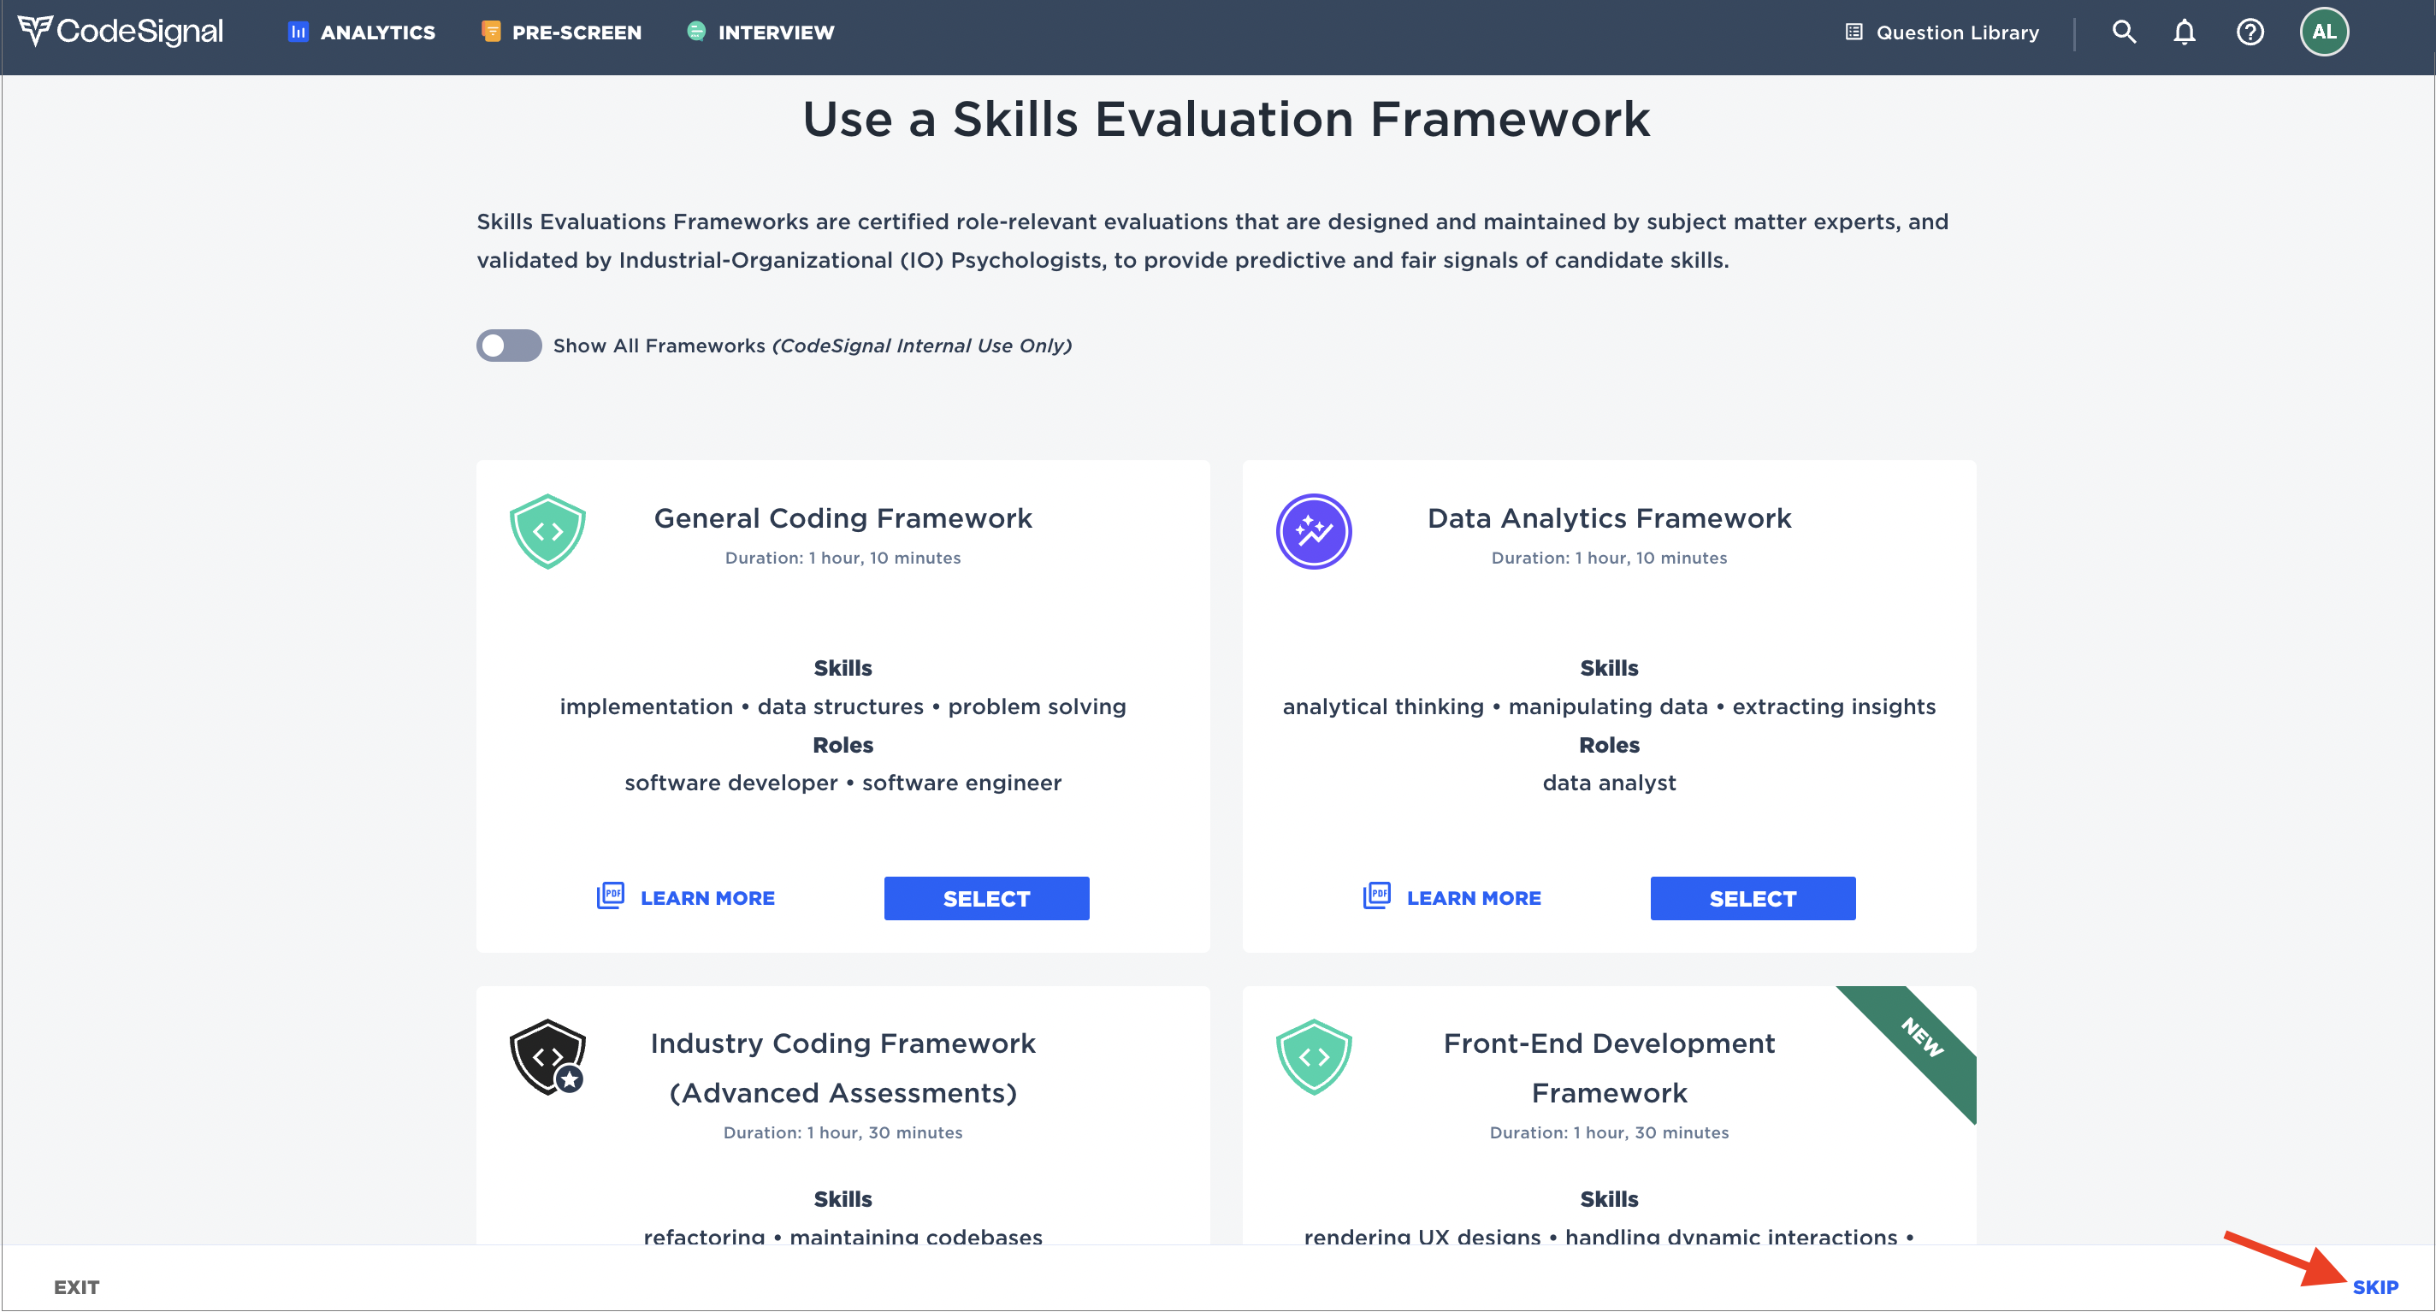Click the Data Analytics Framework purple icon

[1314, 532]
